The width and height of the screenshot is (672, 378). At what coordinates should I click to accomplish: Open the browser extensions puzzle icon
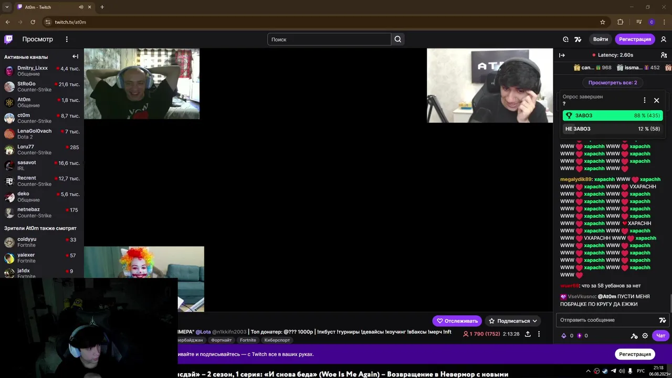point(621,22)
